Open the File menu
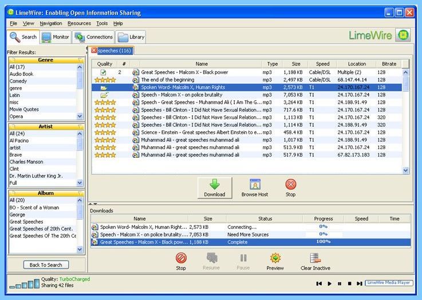The image size is (422, 300). 13,24
